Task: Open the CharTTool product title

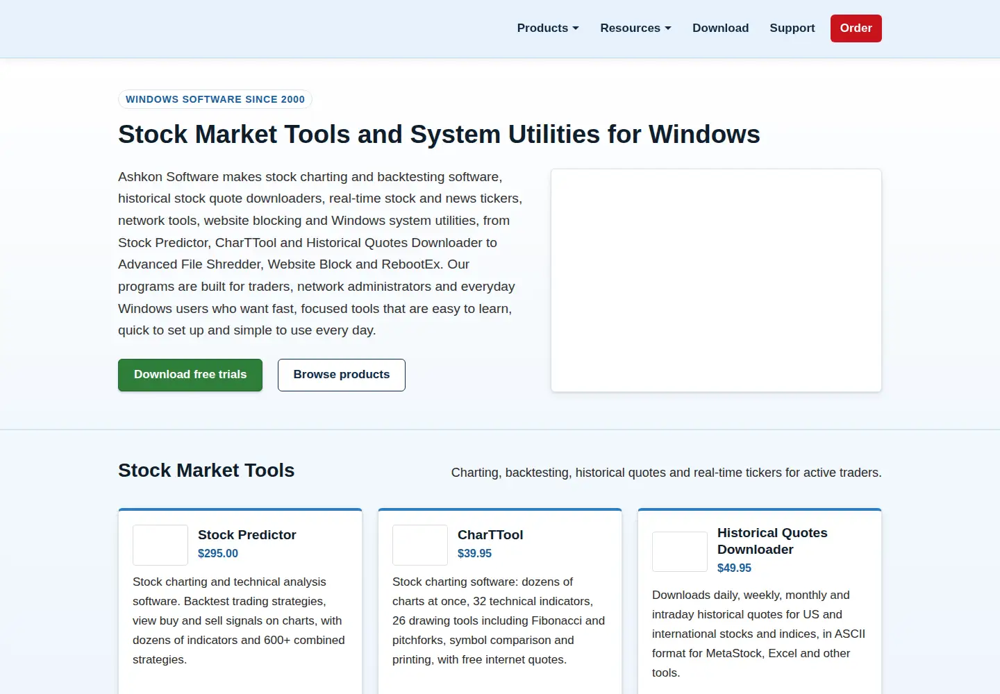Action: (490, 535)
